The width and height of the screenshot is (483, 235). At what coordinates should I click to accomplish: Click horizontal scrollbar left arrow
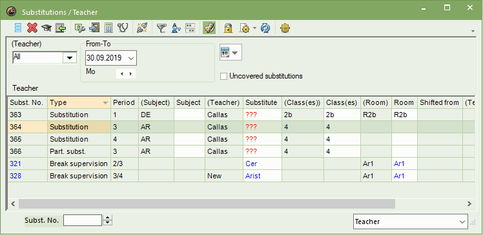pos(13,203)
